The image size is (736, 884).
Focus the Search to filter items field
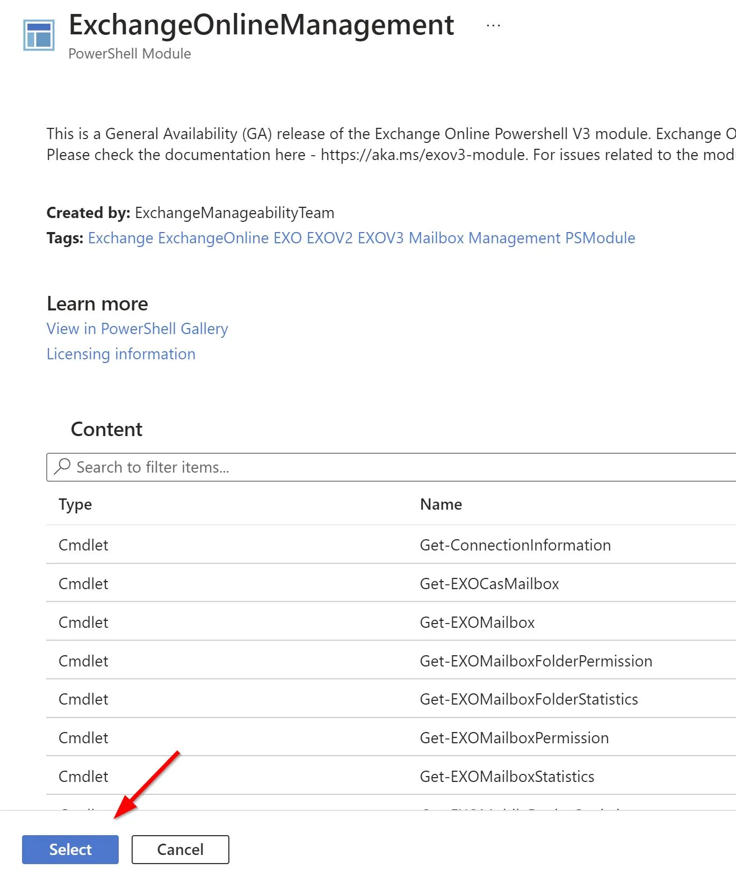coord(391,467)
